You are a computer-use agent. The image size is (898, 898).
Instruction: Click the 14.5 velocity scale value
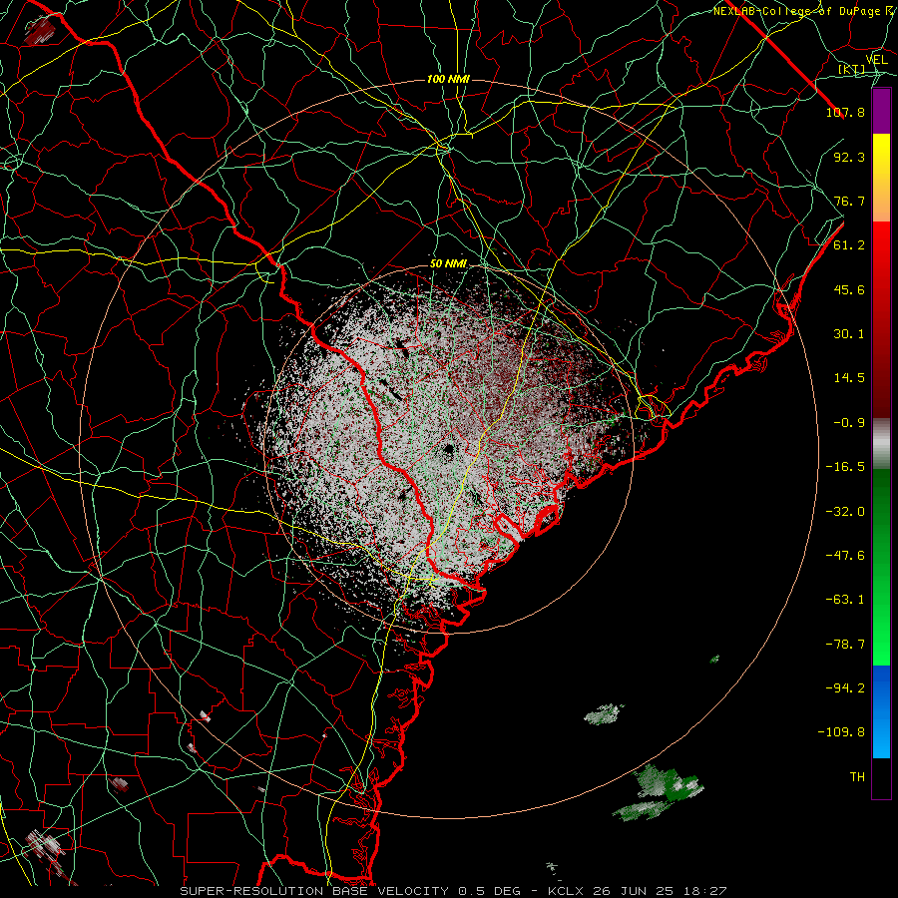click(x=849, y=378)
